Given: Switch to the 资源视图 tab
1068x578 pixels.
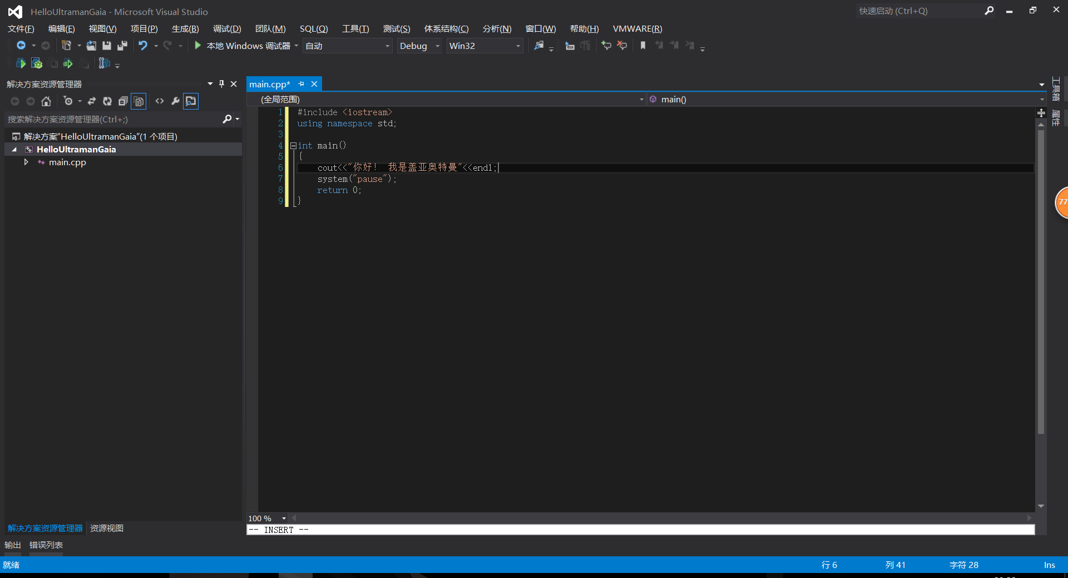Looking at the screenshot, I should (107, 528).
